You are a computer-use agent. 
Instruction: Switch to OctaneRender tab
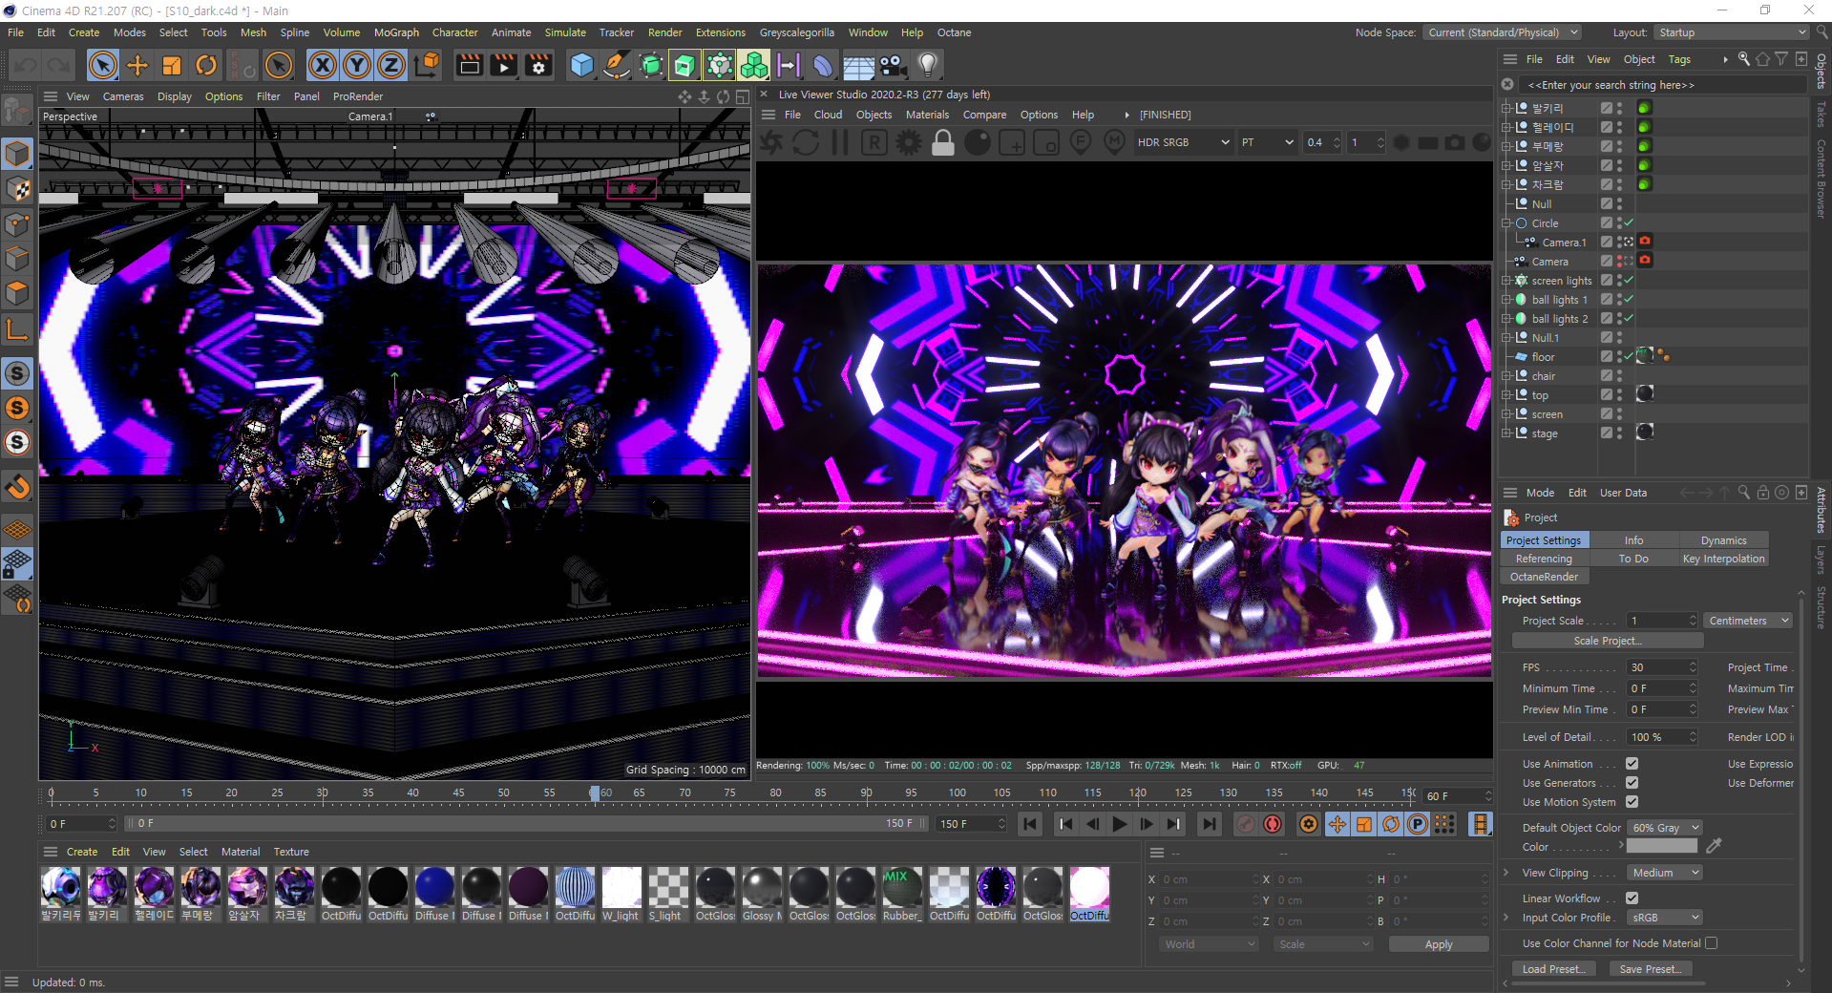coord(1544,577)
